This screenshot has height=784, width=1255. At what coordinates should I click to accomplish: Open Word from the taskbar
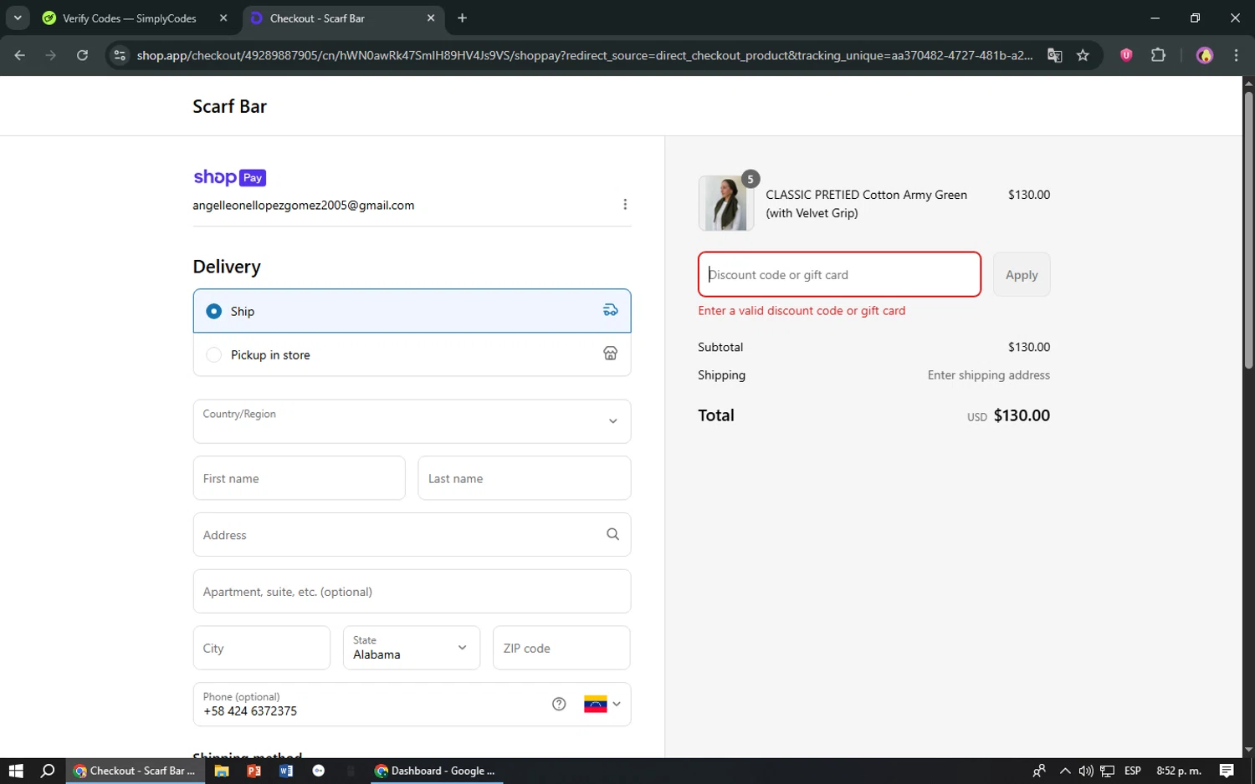pyautogui.click(x=286, y=771)
